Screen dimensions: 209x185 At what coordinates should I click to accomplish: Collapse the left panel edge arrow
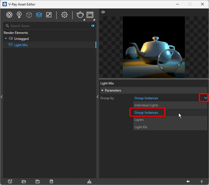(2, 97)
